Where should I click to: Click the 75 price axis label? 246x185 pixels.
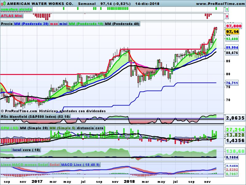coord(228,87)
